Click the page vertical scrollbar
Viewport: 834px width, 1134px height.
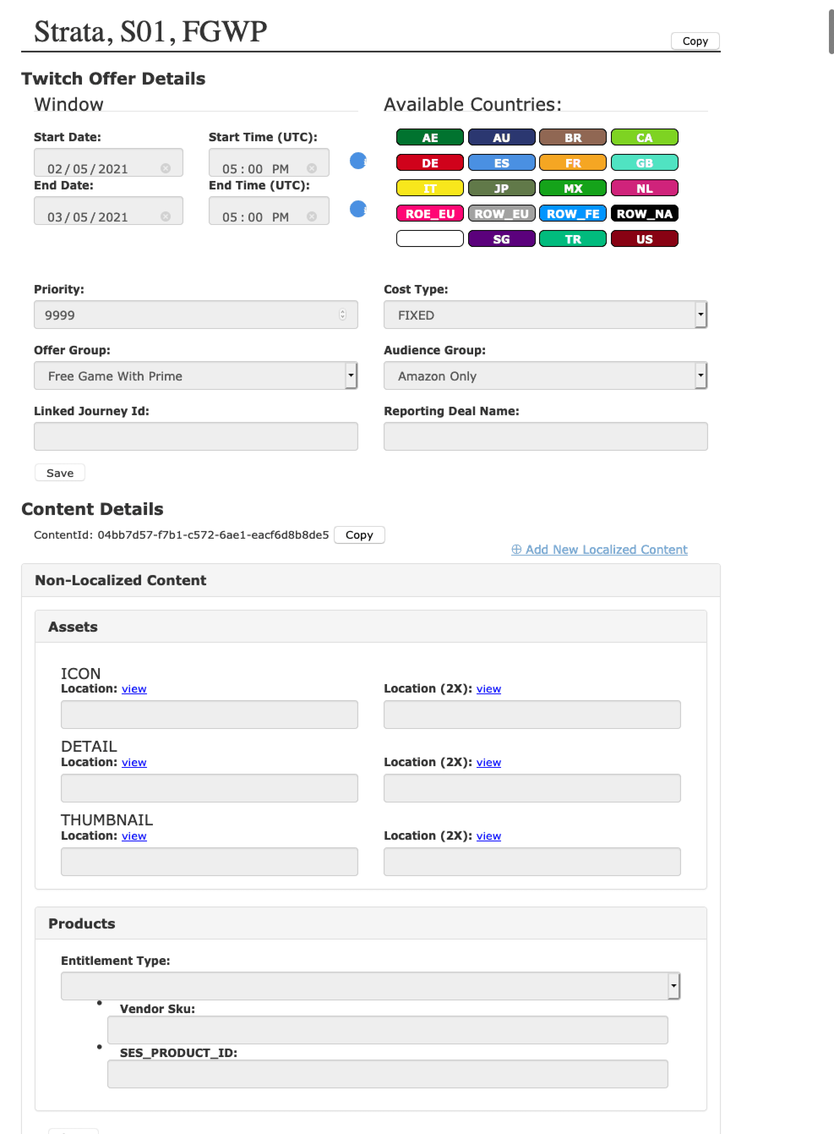pos(831,32)
